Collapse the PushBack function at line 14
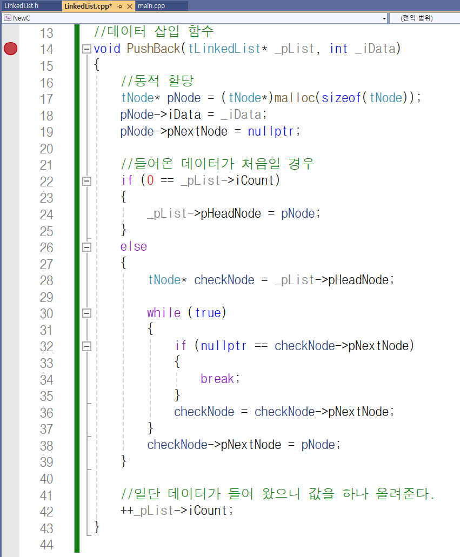Viewport: 460px width, 557px height. click(86, 49)
